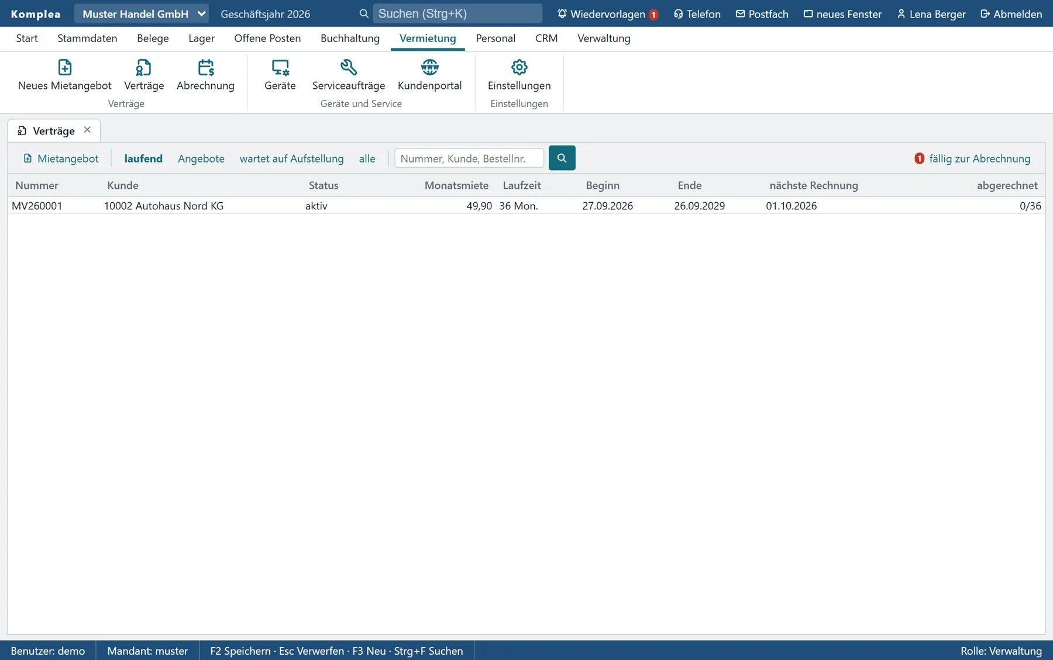Open the Verträge ribbon icon
Screen dimensions: 1053x660
click(x=144, y=75)
